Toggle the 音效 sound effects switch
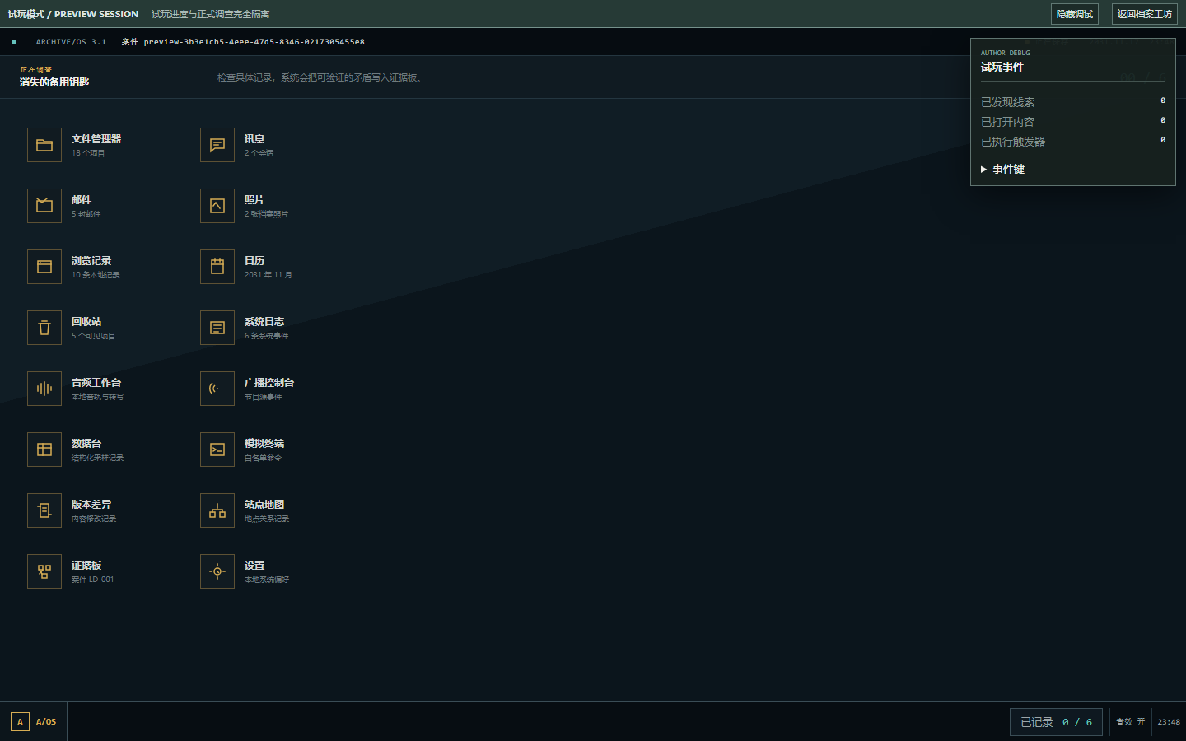This screenshot has height=741, width=1186. tap(1131, 722)
